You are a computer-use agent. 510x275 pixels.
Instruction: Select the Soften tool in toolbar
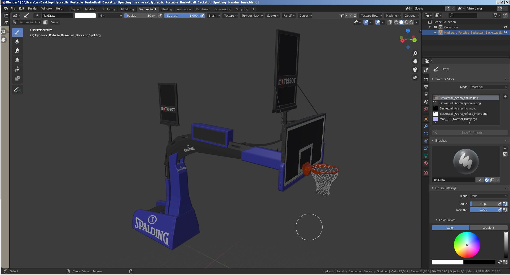(x=17, y=41)
